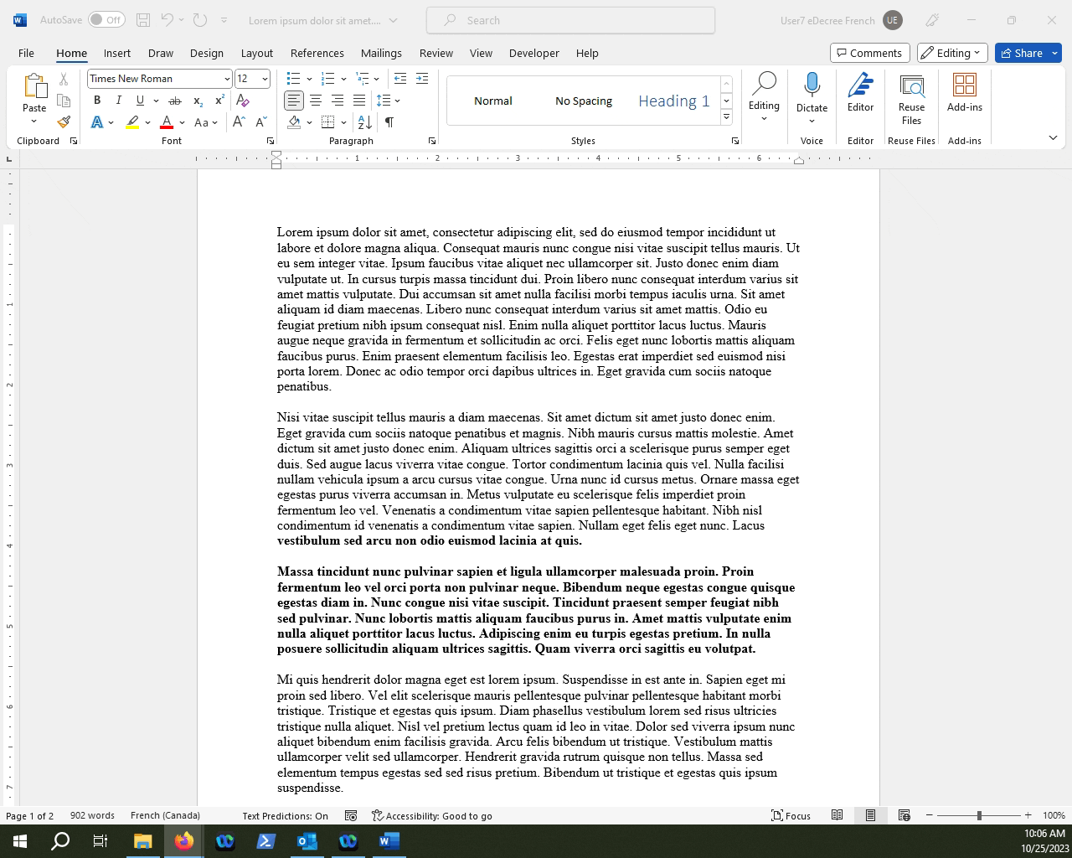Select the Strikethrough icon
Image resolution: width=1072 pixels, height=858 pixels.
[175, 100]
